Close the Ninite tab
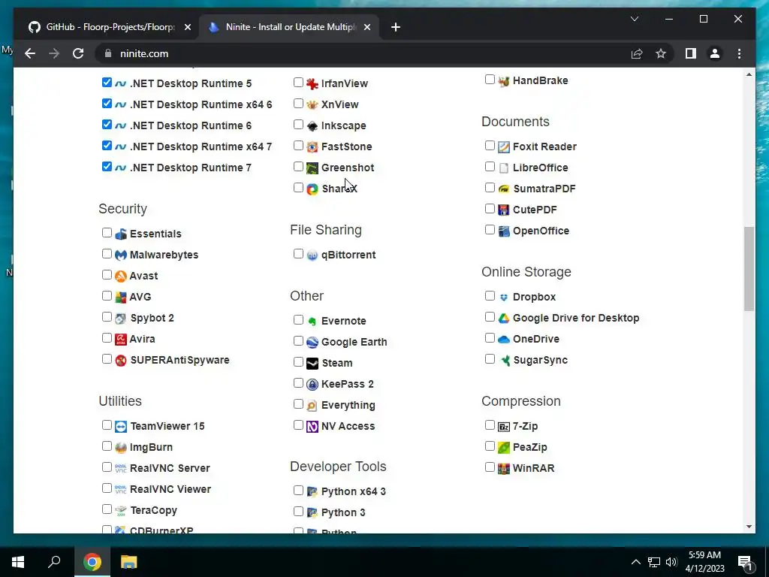 click(366, 28)
